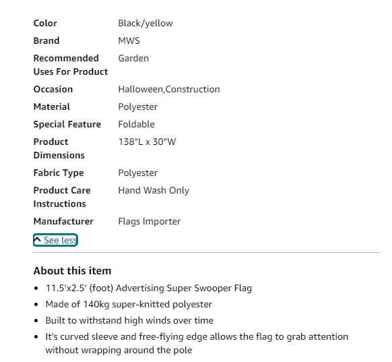This screenshot has height=362, width=392.
Task: Click the curved sleeve bullet text
Action: (x=197, y=344)
